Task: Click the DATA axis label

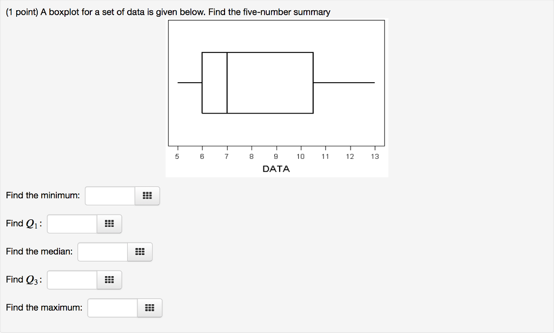Action: (x=277, y=169)
